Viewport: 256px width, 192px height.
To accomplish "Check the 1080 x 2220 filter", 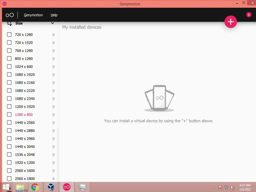I will pyautogui.click(x=9, y=90).
